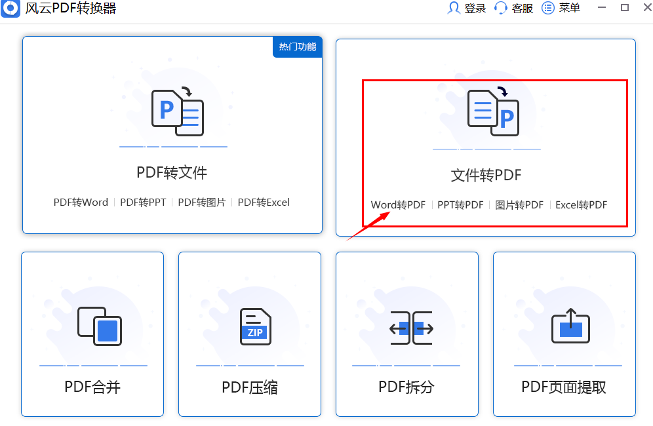Click the 风云PDF logo icon
The height and width of the screenshot is (426, 653).
tap(10, 9)
